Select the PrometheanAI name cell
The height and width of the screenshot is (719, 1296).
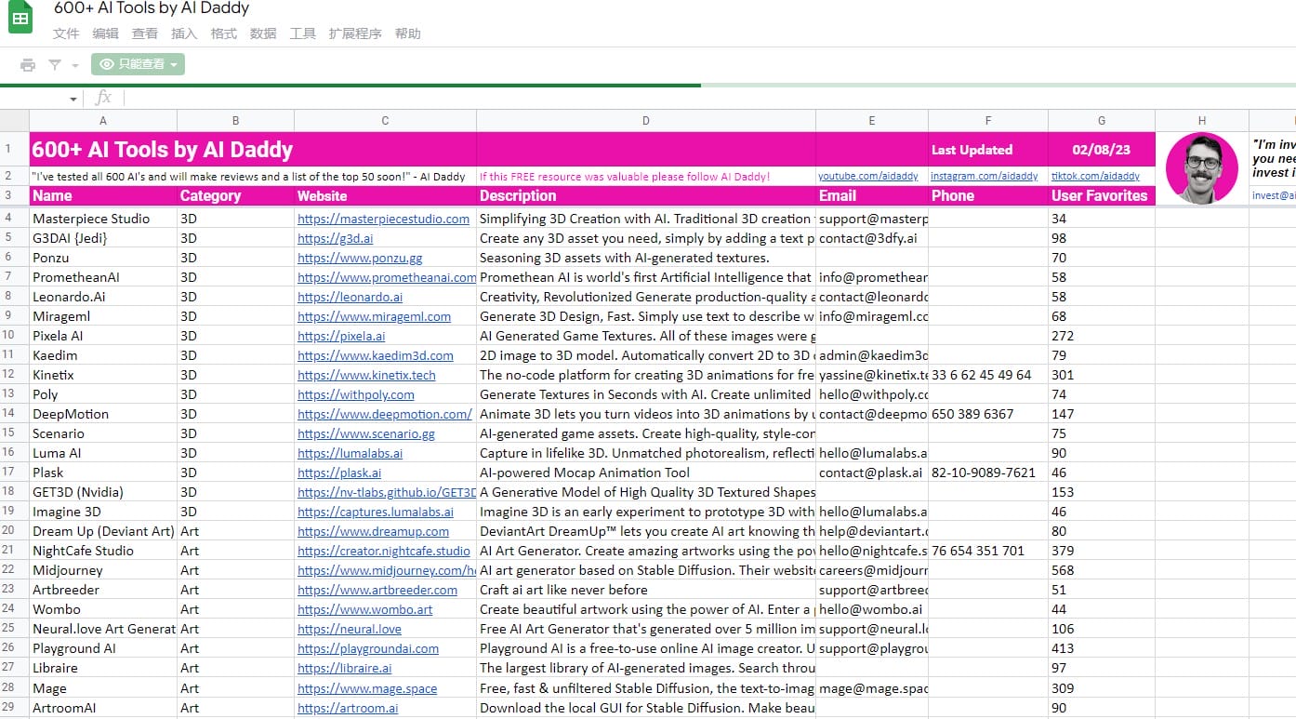pyautogui.click(x=103, y=277)
